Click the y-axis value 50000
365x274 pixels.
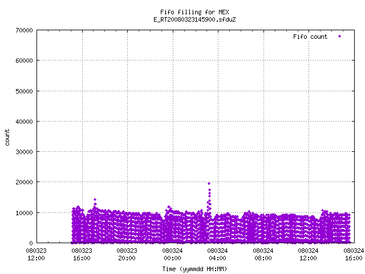pos(24,91)
